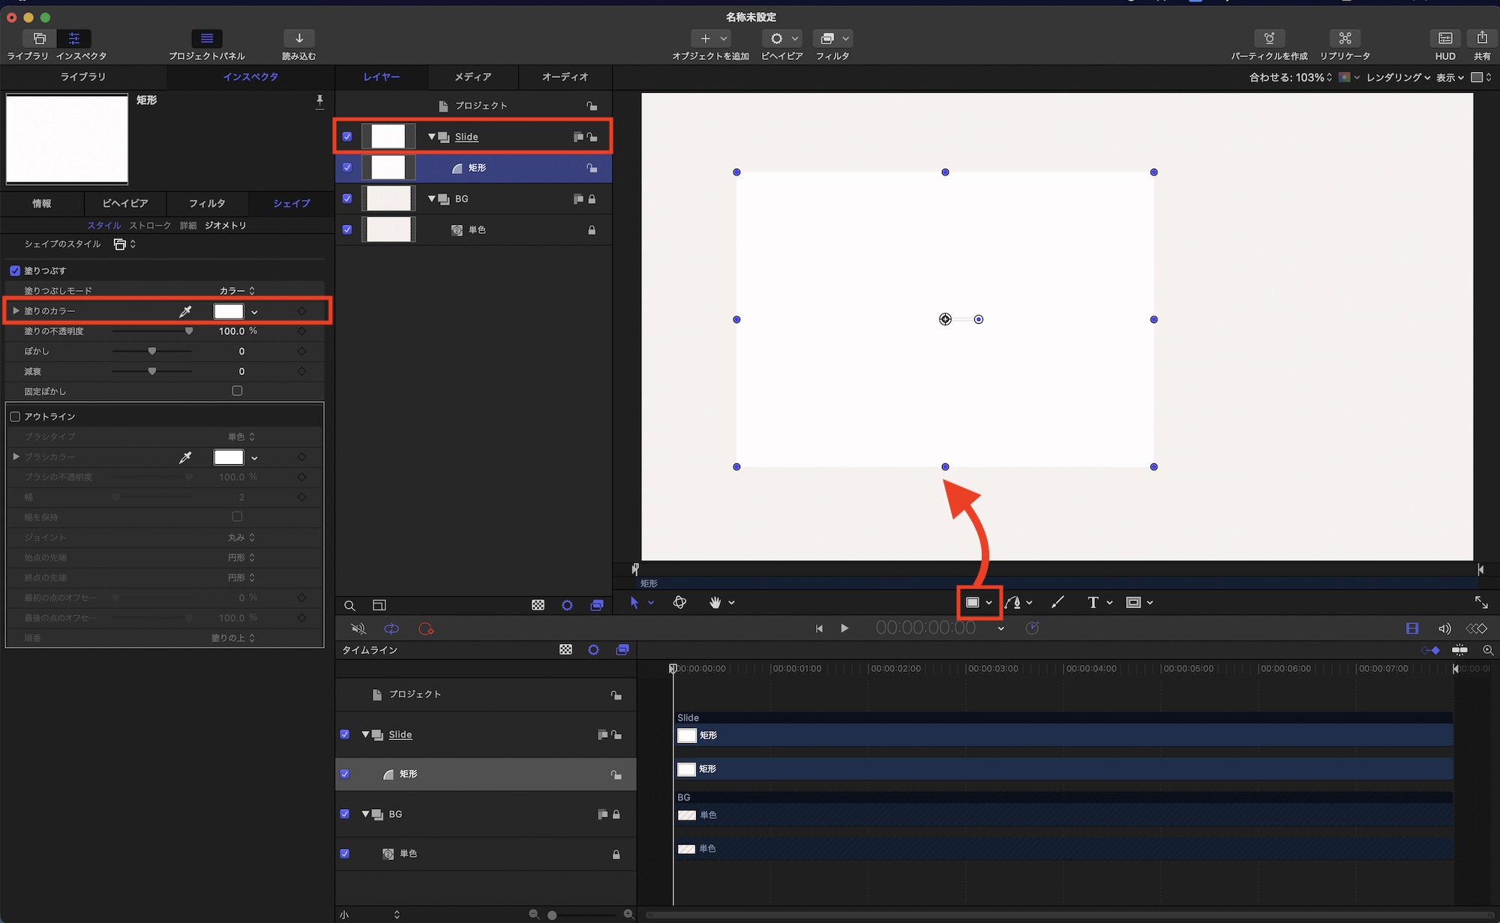Choose the hand pan tool
Screen dimensions: 1500x923
pos(715,602)
